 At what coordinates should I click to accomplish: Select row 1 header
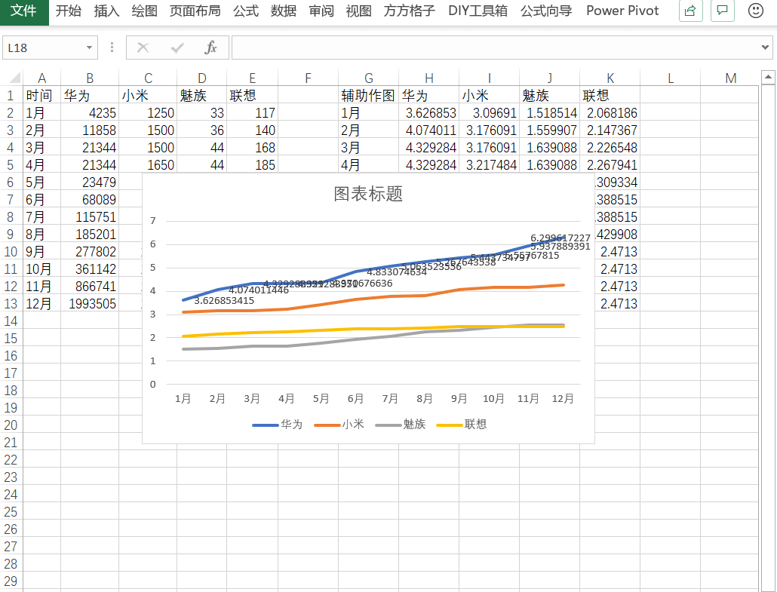11,95
